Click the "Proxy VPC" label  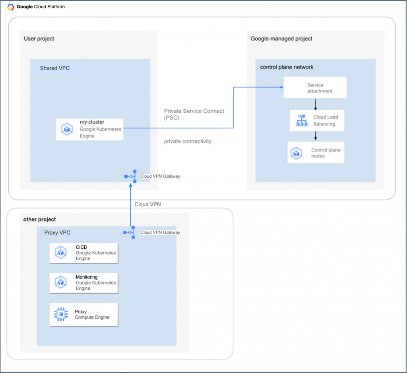(57, 233)
